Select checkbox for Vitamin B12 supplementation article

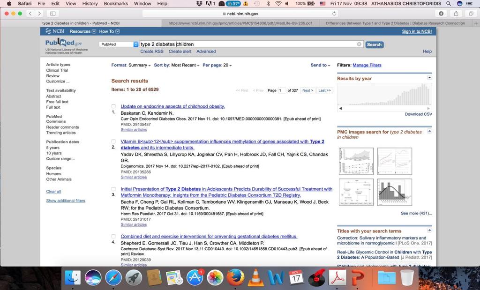coord(113,141)
